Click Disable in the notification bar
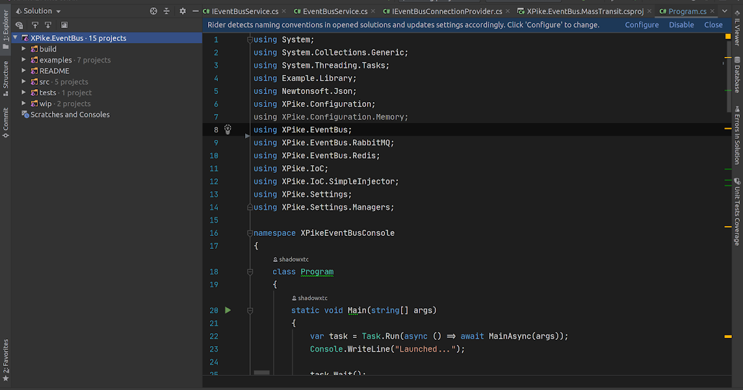This screenshot has height=390, width=743. [681, 25]
